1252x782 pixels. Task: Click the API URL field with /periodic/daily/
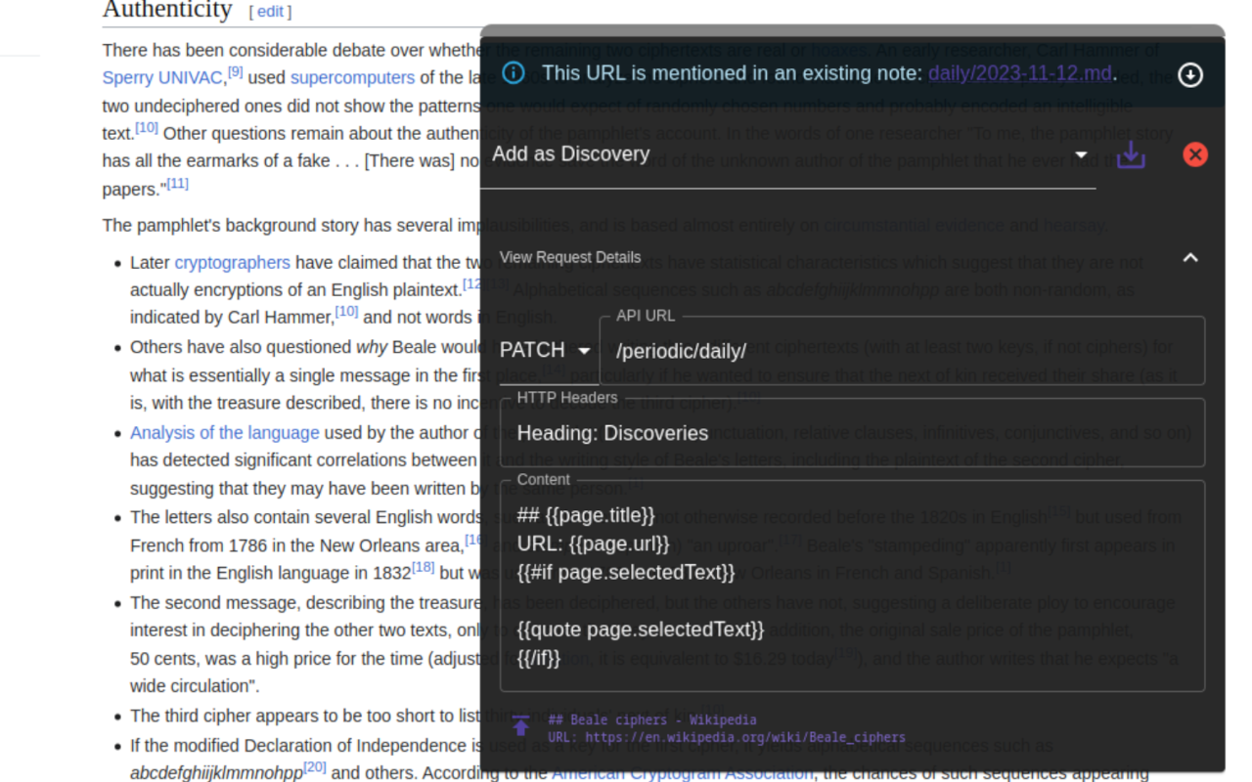(x=900, y=352)
